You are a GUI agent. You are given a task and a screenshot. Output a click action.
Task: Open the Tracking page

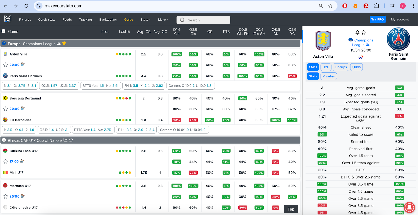pos(85,20)
